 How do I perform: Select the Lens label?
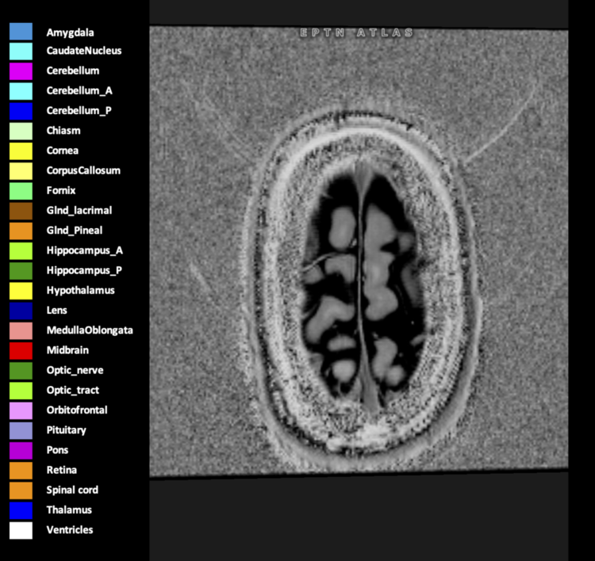[57, 311]
